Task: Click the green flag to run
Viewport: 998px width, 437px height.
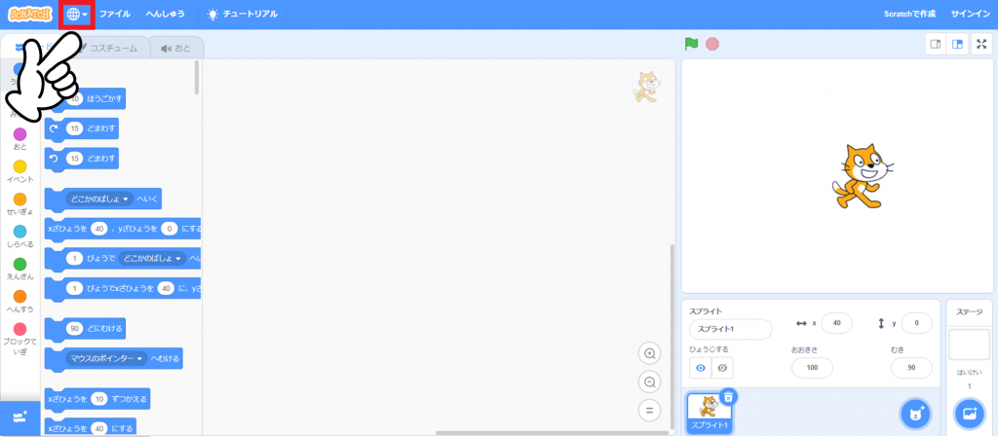Action: pos(691,45)
